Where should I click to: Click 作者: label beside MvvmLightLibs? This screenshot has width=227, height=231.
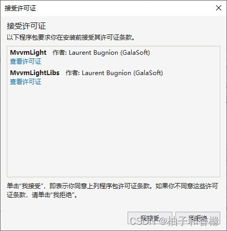(73, 73)
